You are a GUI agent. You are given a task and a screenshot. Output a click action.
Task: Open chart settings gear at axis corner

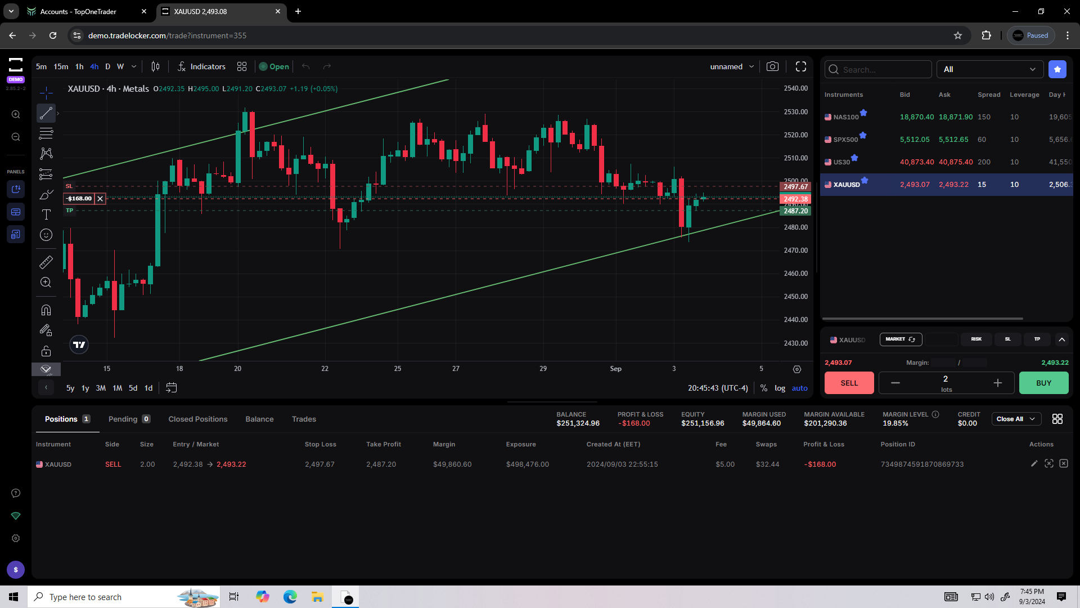(x=797, y=369)
